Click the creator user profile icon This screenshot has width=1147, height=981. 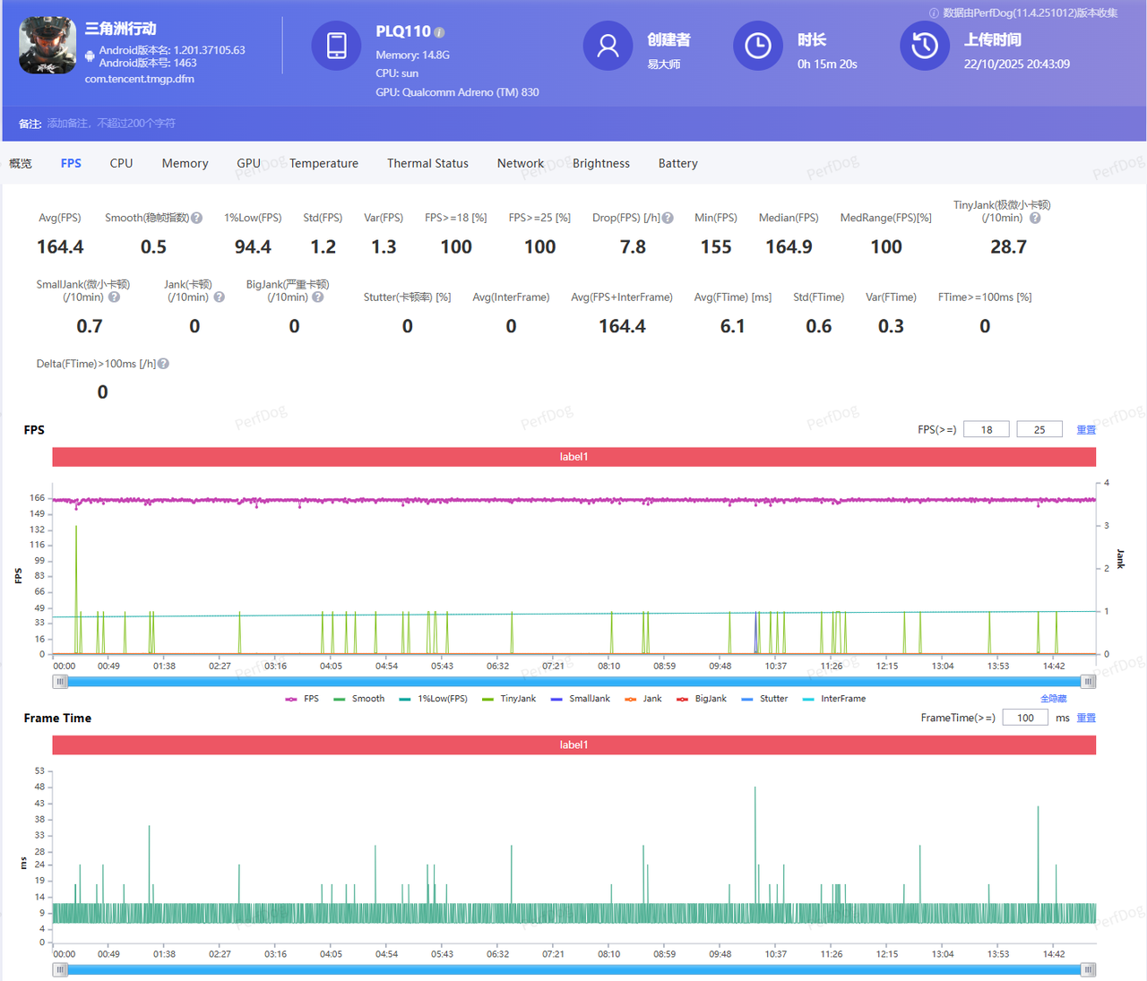tap(608, 46)
